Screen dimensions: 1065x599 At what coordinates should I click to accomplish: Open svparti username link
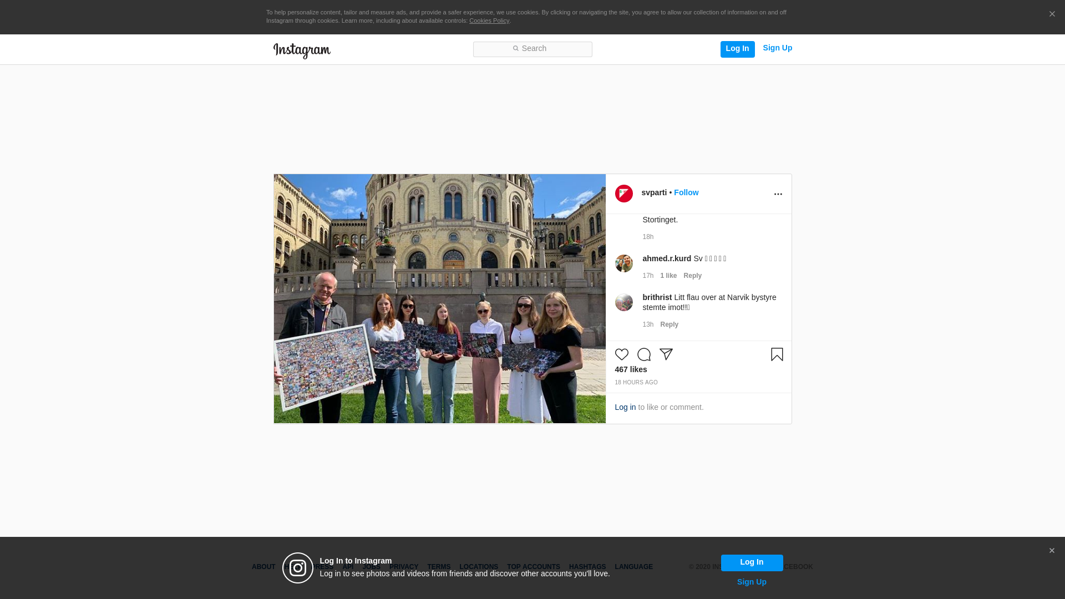click(x=654, y=193)
